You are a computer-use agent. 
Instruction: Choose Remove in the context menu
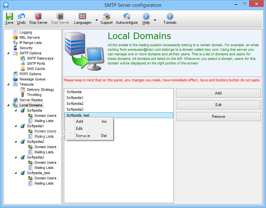point(89,136)
